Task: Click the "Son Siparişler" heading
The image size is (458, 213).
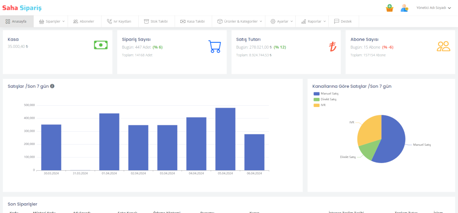Action: click(23, 204)
